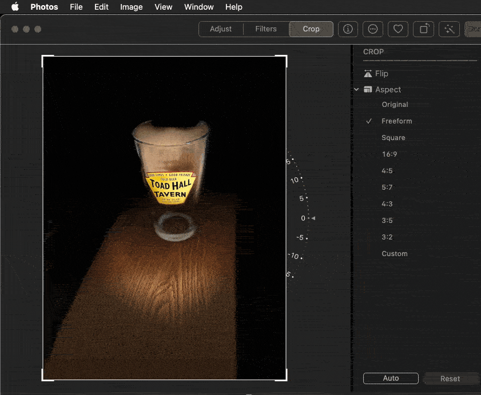
Task: Rotate the photo using the rotate icon
Action: tap(423, 29)
